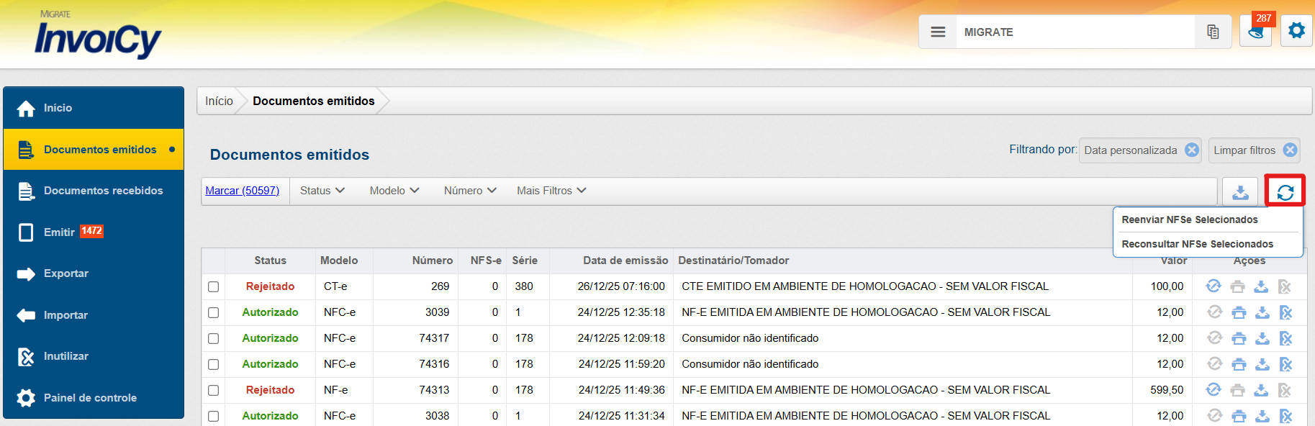Open the hamburger menu beside MIGRATE
1315x426 pixels.
(938, 32)
